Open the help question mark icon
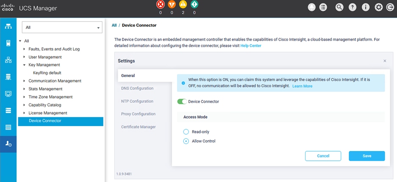 pyautogui.click(x=353, y=7)
